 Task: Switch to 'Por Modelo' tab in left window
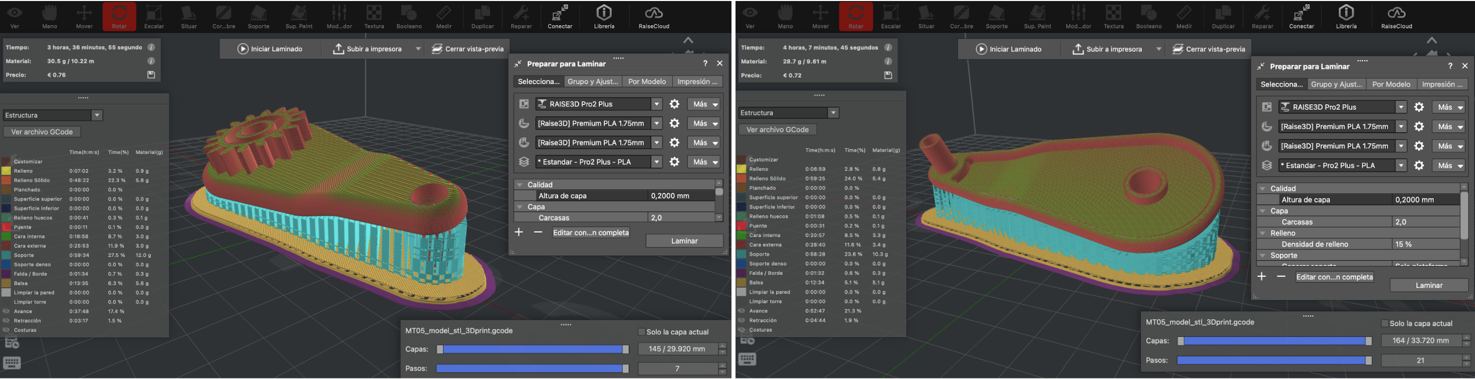(647, 82)
